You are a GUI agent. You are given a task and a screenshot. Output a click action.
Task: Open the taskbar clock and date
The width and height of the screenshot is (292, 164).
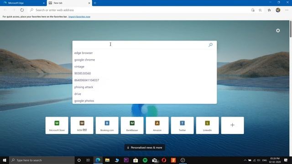[x=275, y=160]
